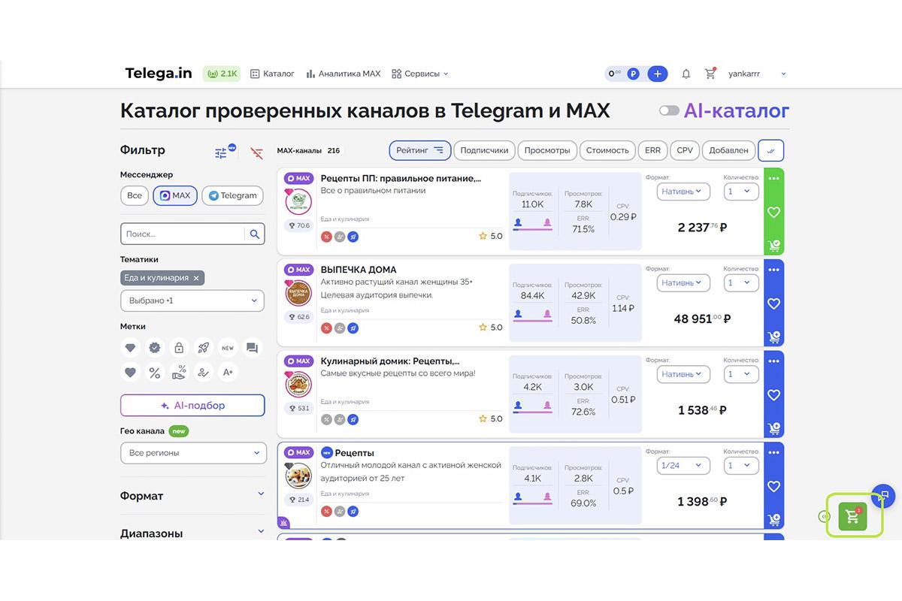Select the rocket tag filter under Метки
The width and height of the screenshot is (902, 601).
pos(204,348)
